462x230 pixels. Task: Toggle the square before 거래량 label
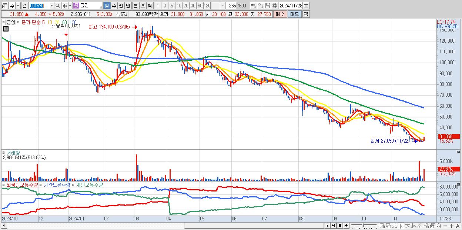tap(4, 153)
